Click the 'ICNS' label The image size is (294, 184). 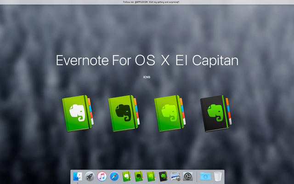tap(147, 77)
